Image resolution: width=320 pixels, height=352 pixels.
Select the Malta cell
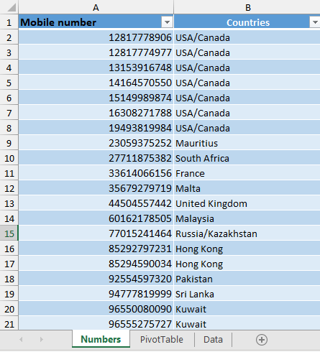click(x=247, y=188)
